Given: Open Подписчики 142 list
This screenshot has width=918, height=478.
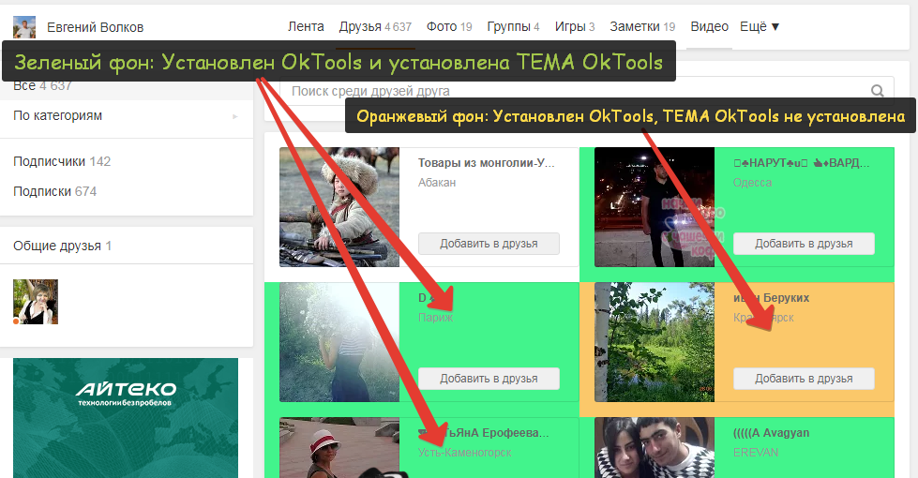Looking at the screenshot, I should tap(62, 161).
